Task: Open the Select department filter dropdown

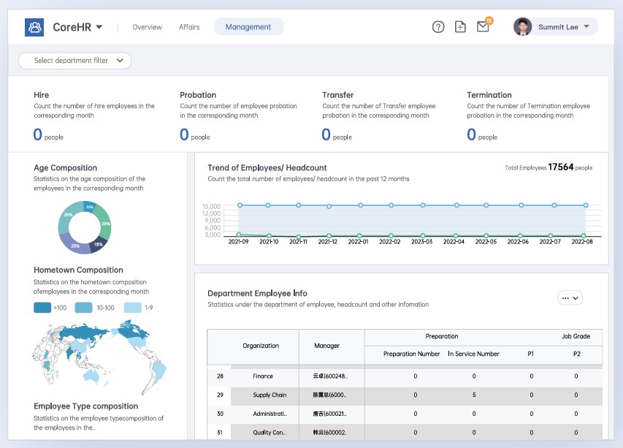Action: click(x=74, y=61)
